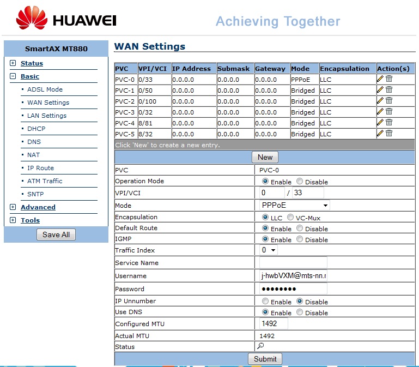Open edit pencil for PVC-4 row

380,122
